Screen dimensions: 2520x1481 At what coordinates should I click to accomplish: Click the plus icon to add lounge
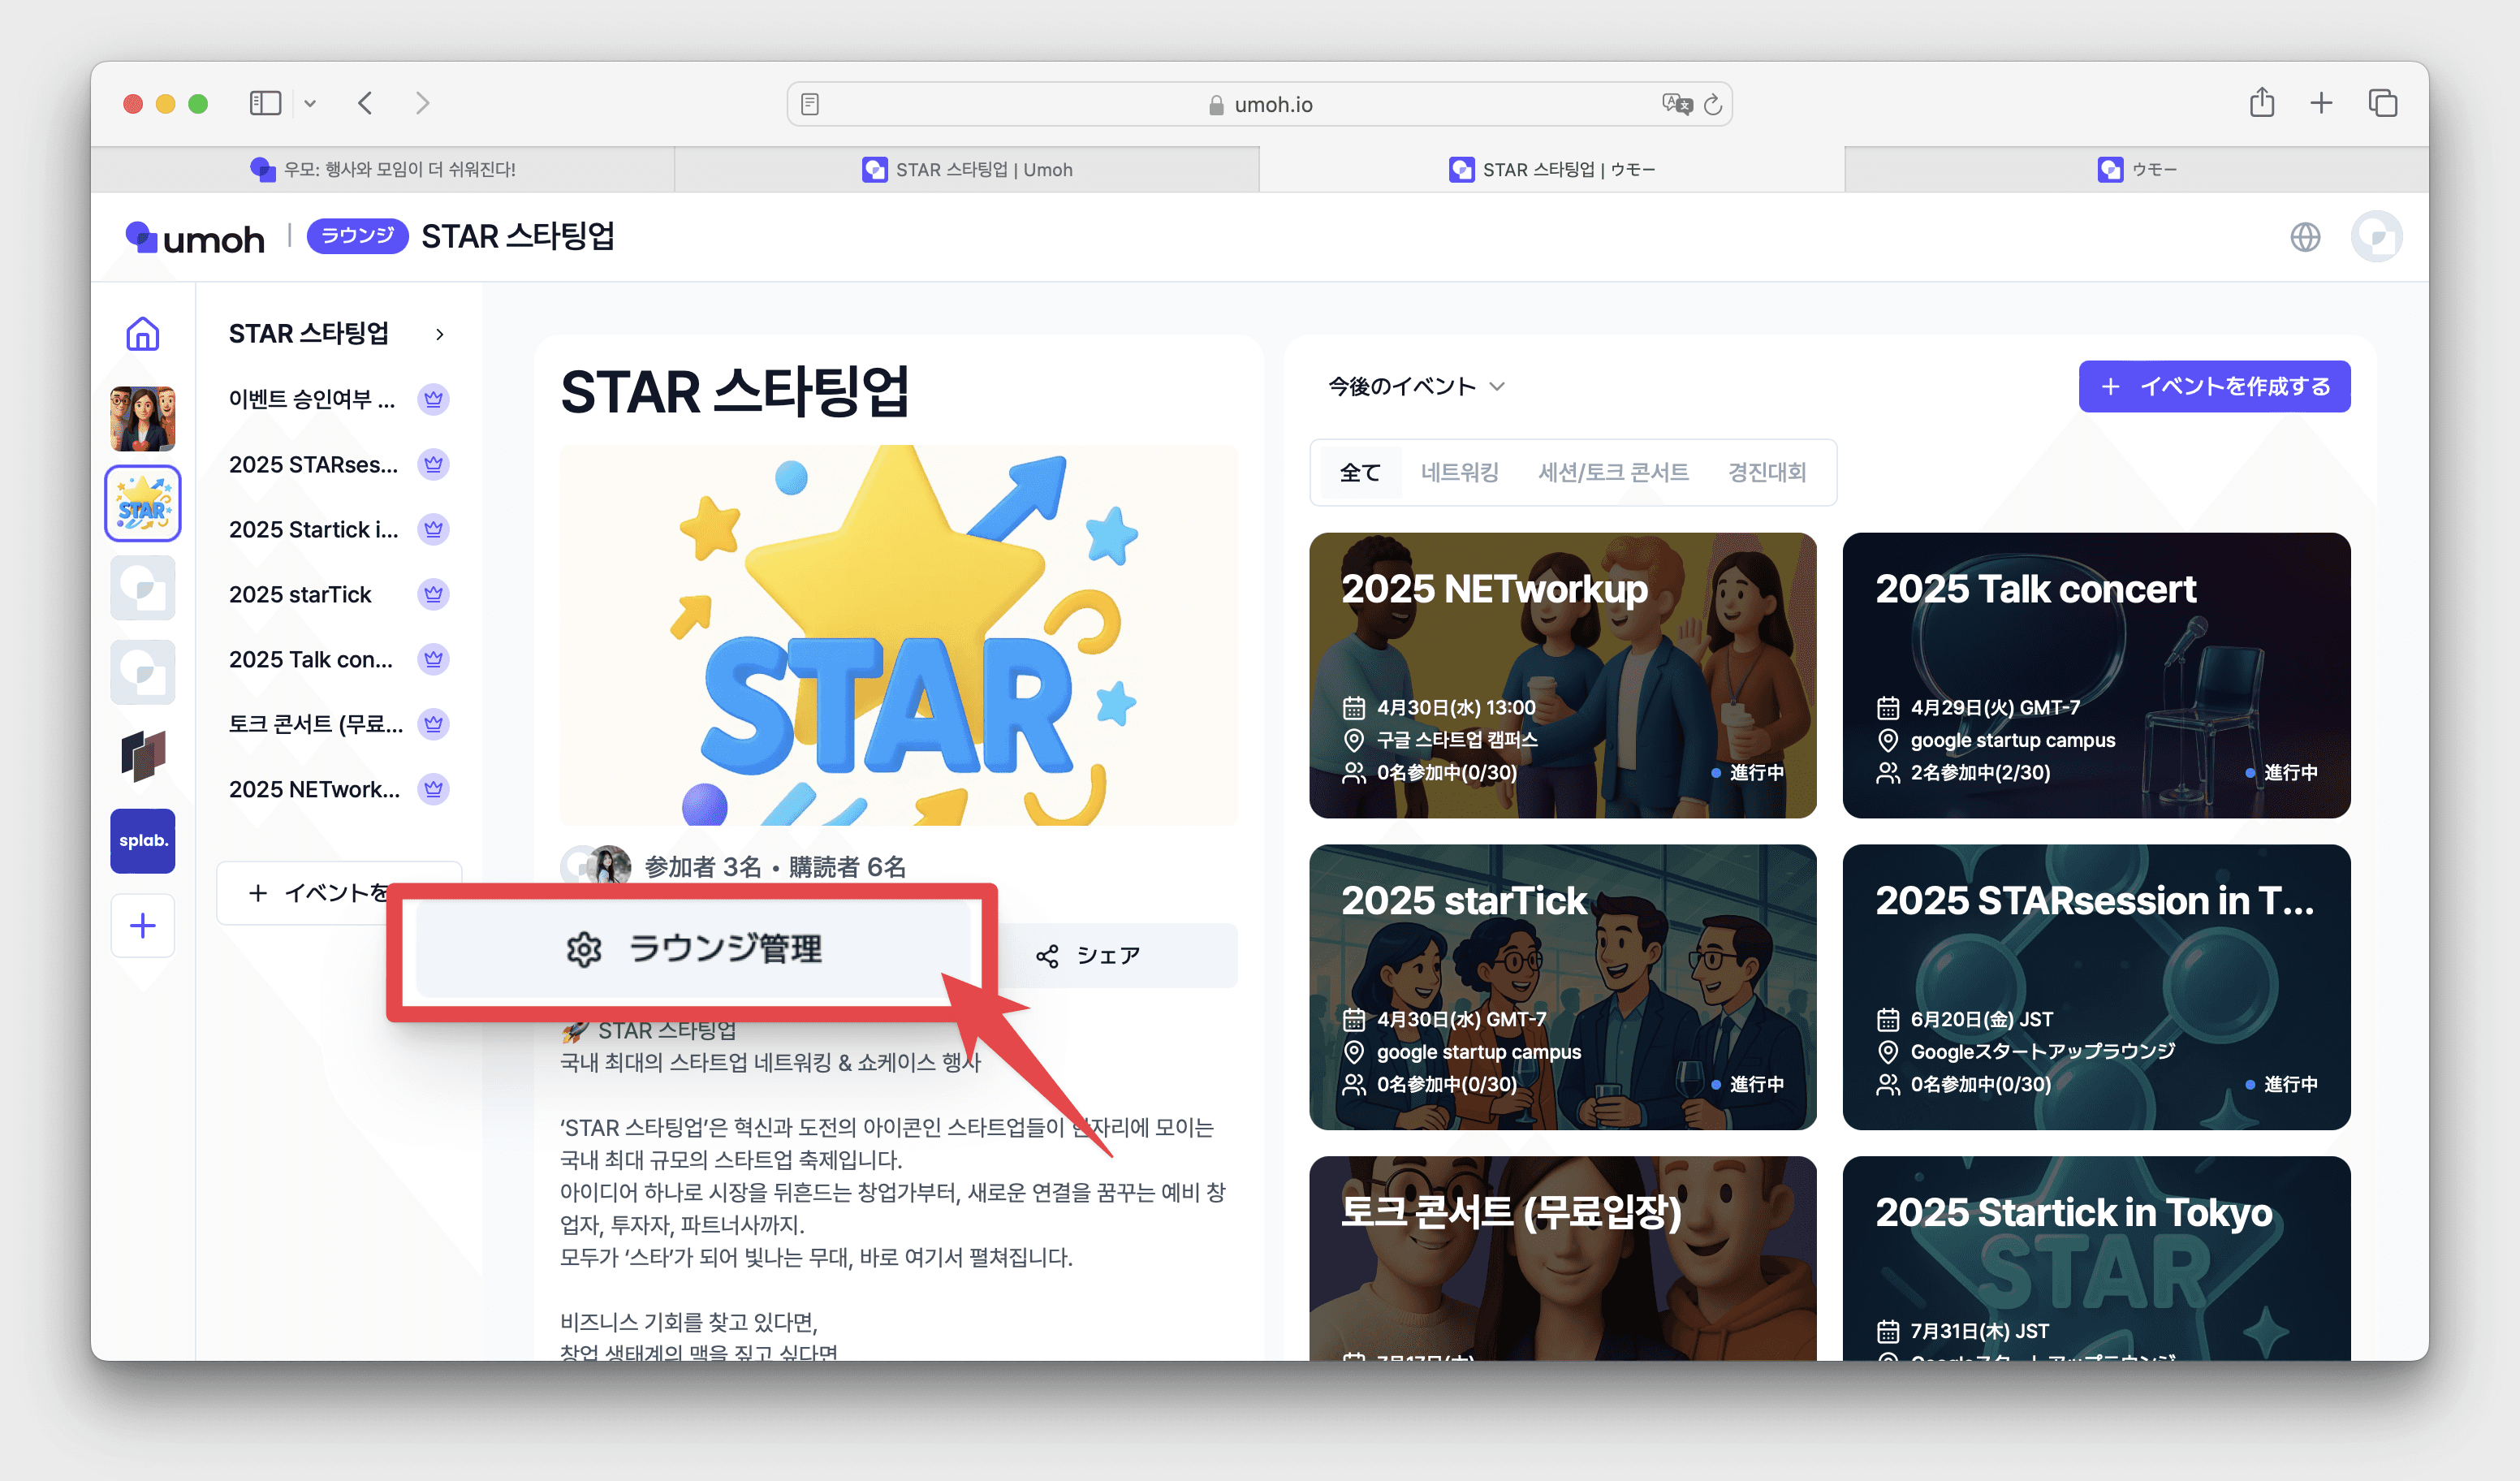(143, 925)
